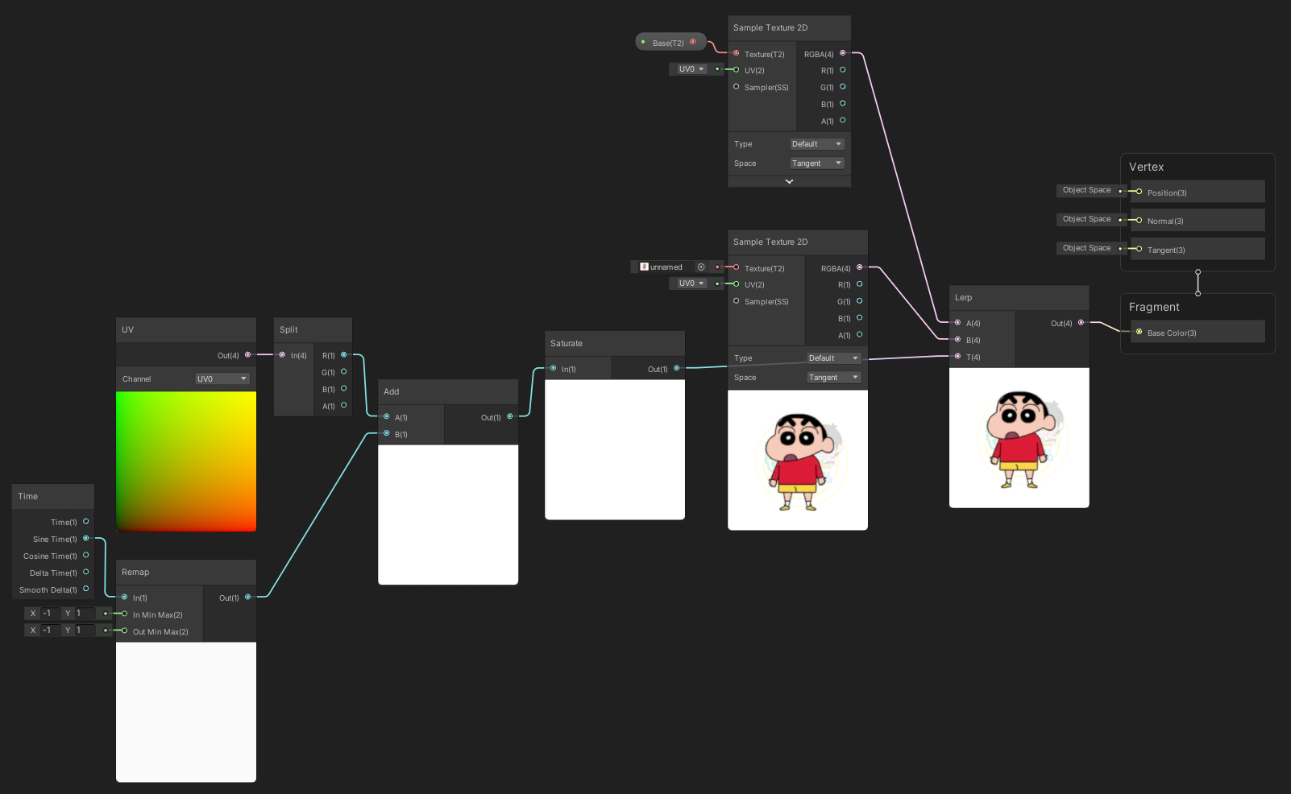Click Y value field of In Min Max
Screen dimensions: 1291x794
tap(85, 614)
